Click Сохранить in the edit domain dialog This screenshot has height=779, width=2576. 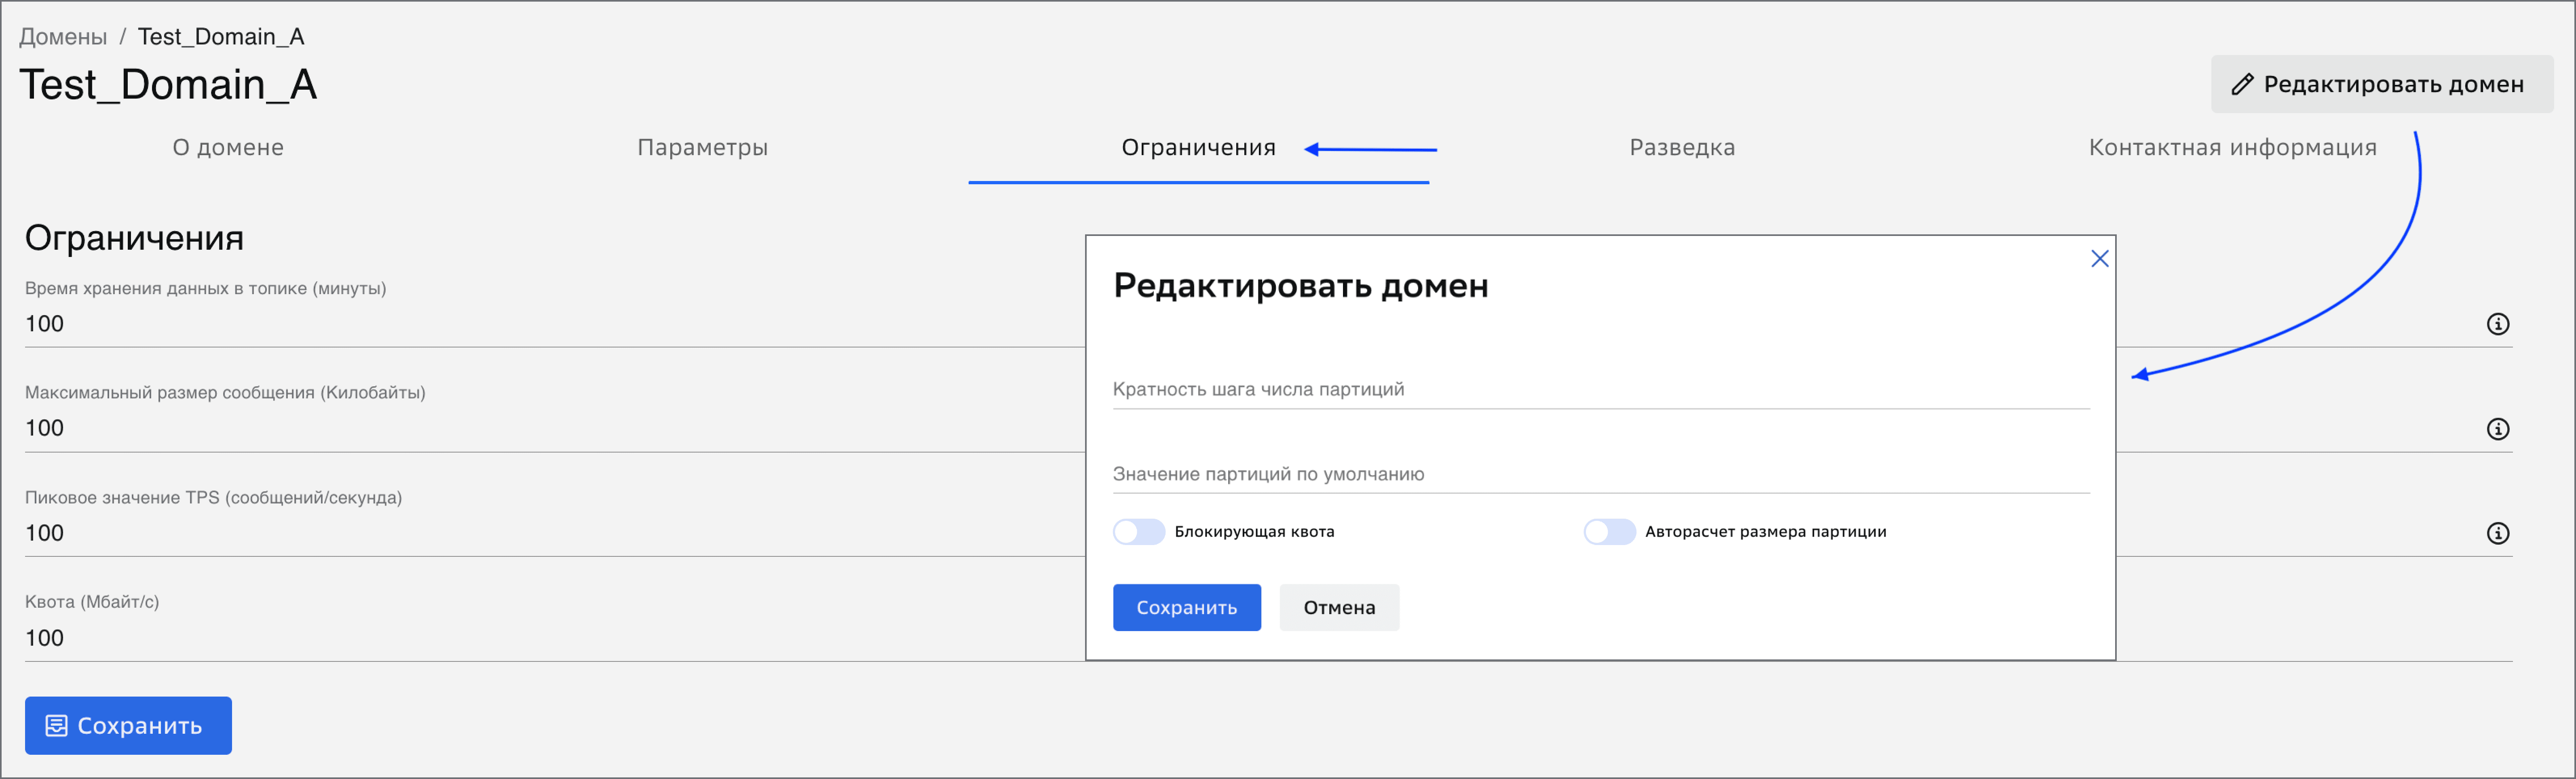point(1186,608)
